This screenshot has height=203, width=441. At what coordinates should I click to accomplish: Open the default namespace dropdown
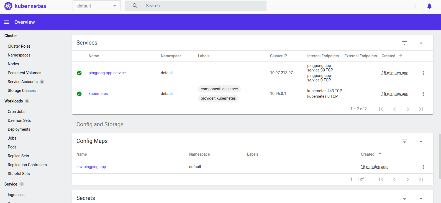(x=97, y=6)
